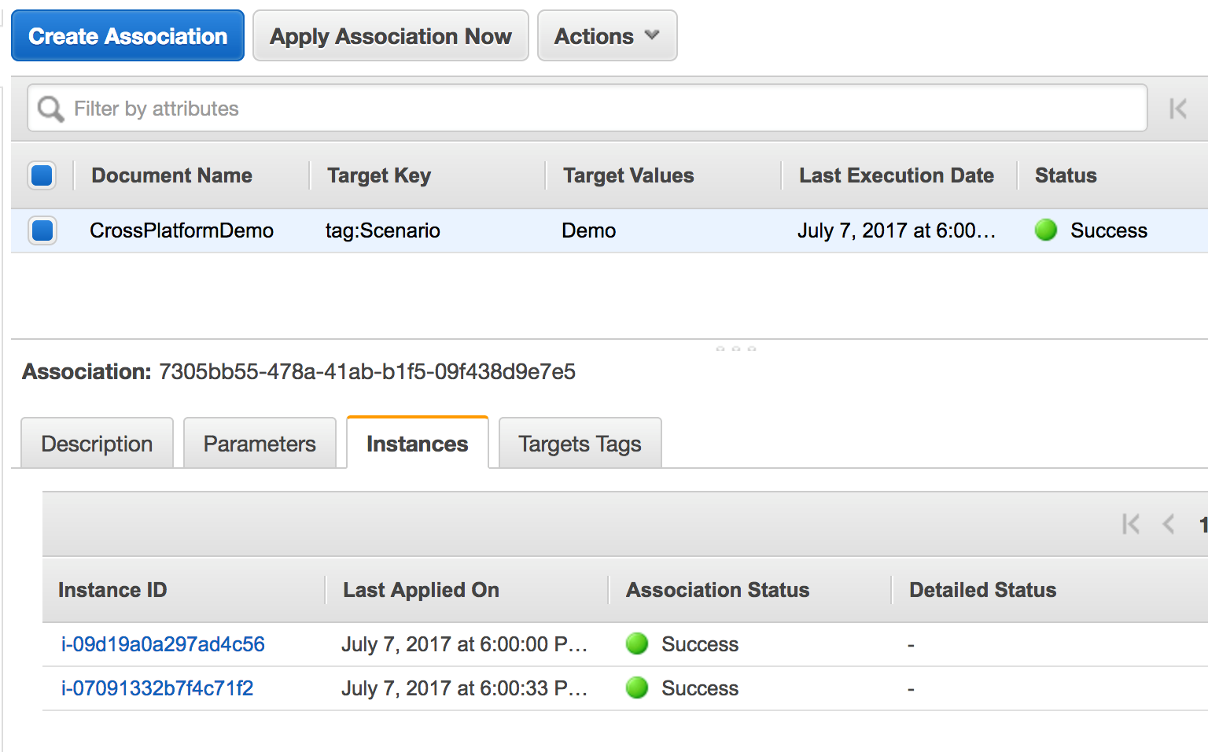
Task: Sort by Last Execution Date column
Action: [896, 175]
